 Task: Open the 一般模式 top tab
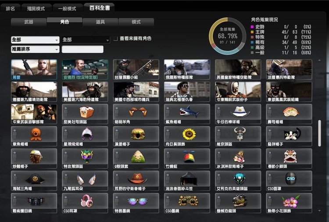(67, 9)
